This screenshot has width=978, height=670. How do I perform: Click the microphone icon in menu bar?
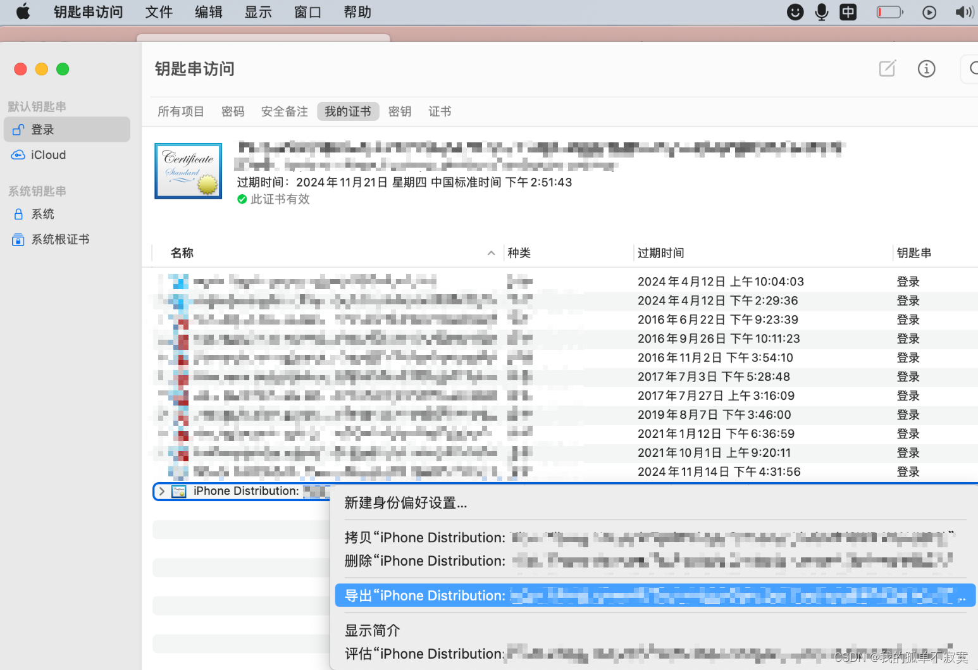coord(822,12)
